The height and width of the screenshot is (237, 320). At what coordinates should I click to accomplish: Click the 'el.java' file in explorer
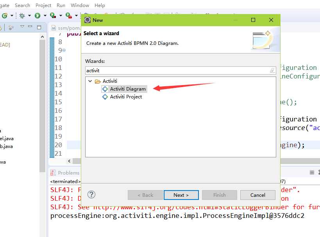pos(7,139)
